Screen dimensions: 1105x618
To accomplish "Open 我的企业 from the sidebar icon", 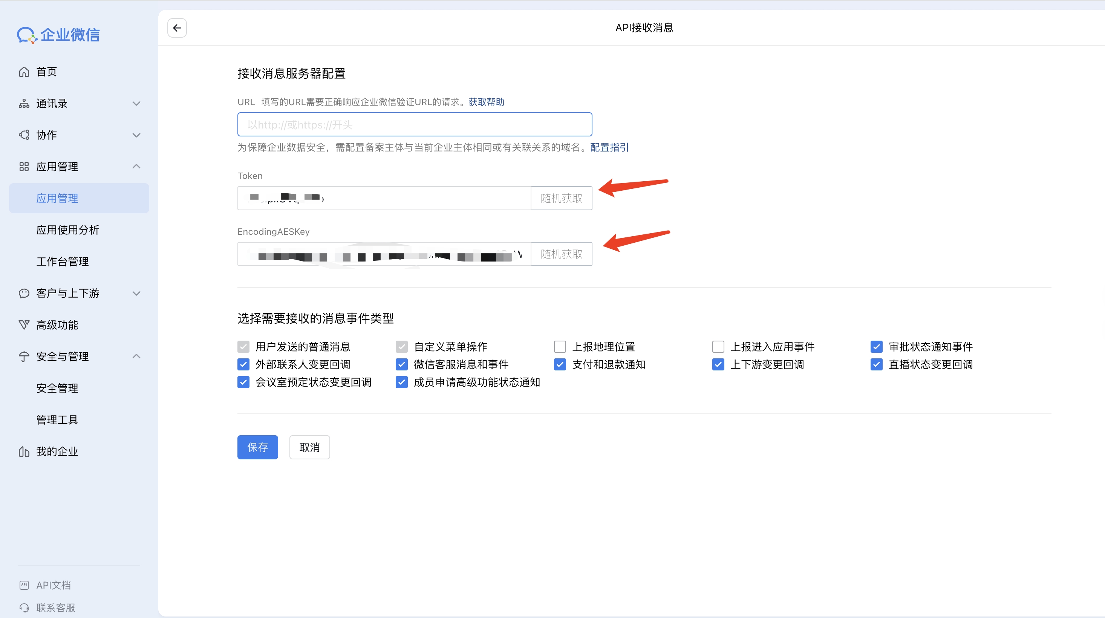I will pos(24,451).
